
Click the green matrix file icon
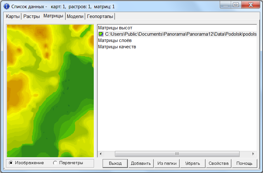point(101,34)
